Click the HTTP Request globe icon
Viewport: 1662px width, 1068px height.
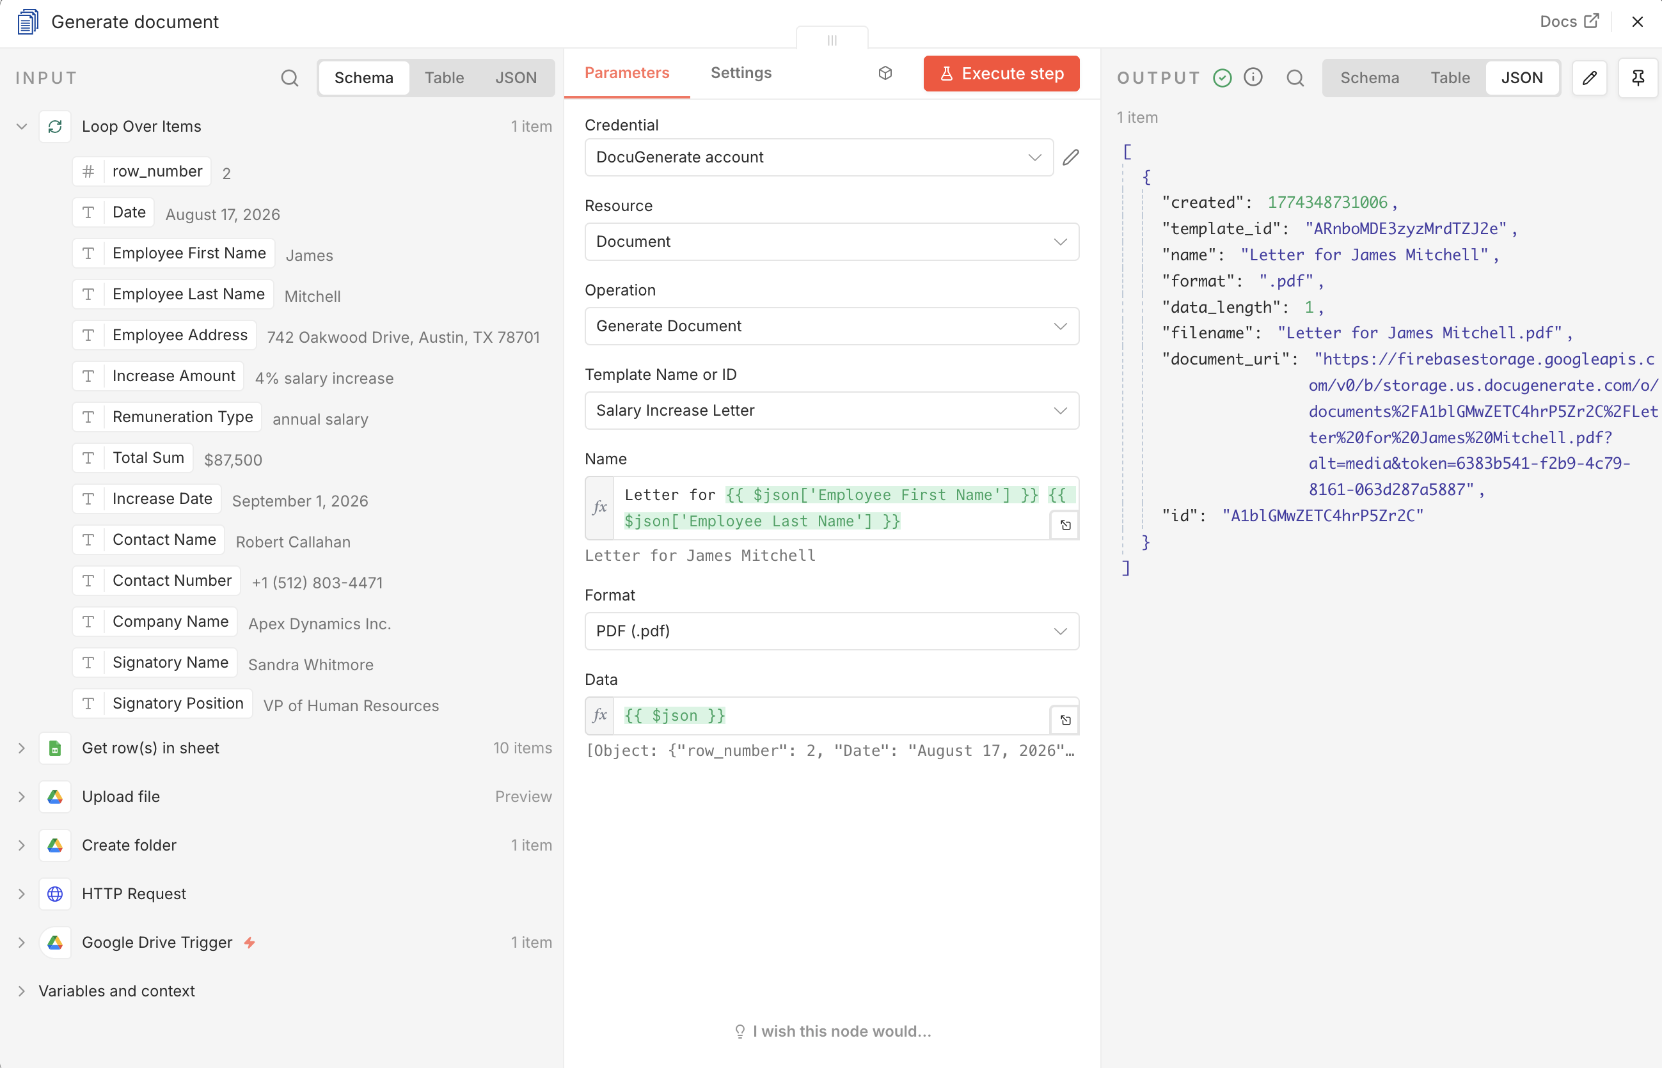click(x=55, y=894)
